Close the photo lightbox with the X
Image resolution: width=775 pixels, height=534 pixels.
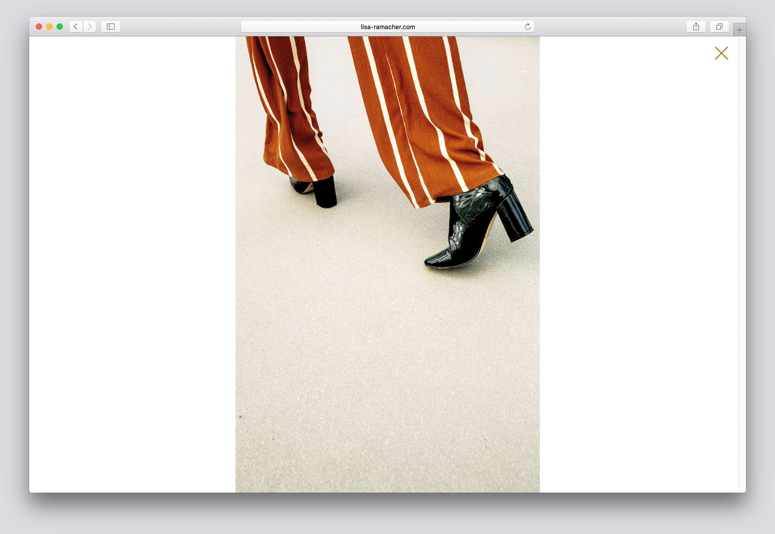pos(721,53)
